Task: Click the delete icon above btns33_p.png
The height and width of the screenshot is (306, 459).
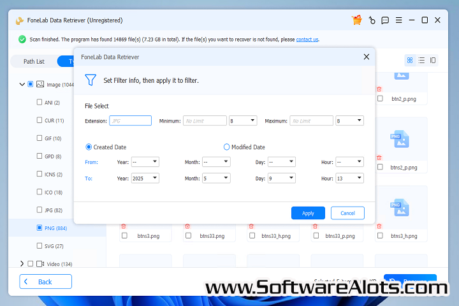Action: pos(315,226)
